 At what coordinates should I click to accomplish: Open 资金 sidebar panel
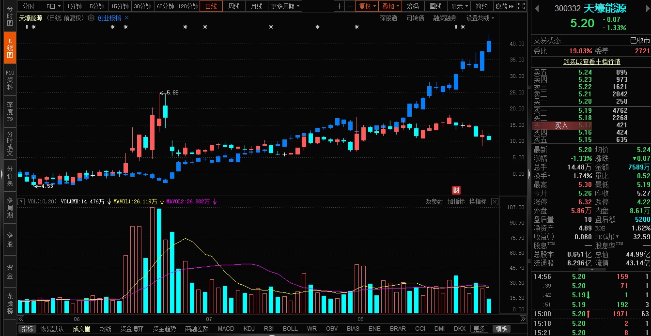tap(10, 272)
